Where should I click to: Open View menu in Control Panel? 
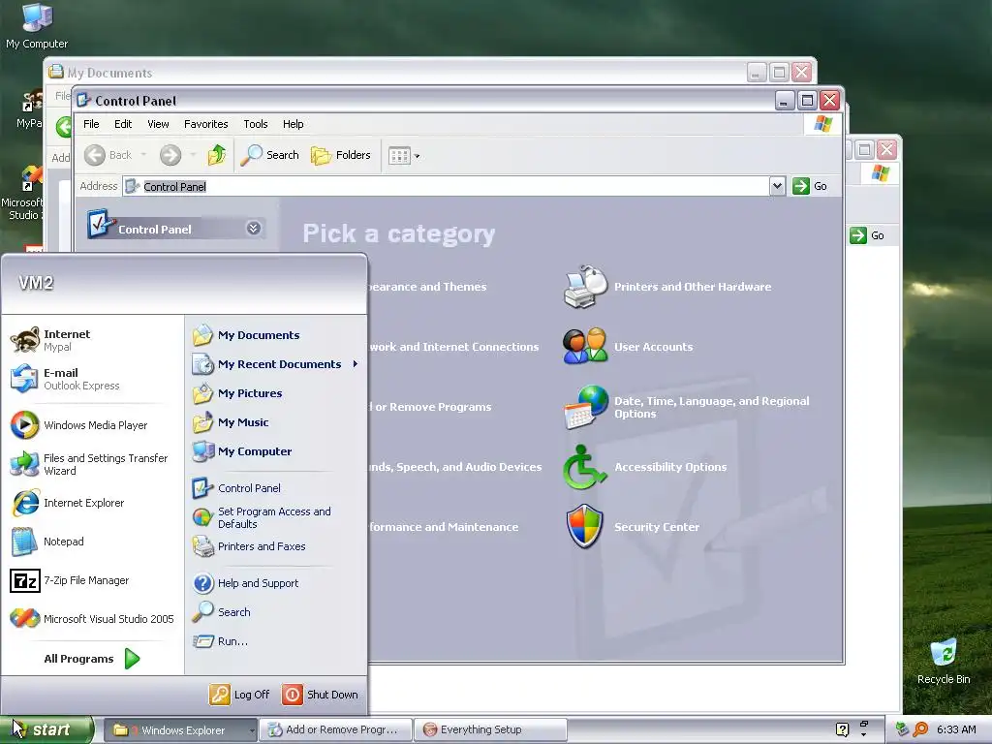(x=158, y=124)
